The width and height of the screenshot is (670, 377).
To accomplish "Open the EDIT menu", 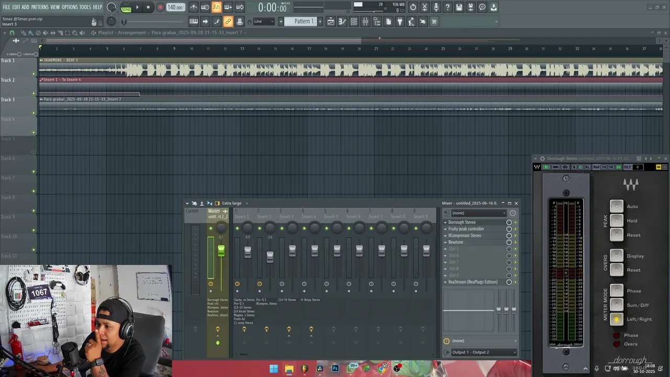I will click(16, 7).
